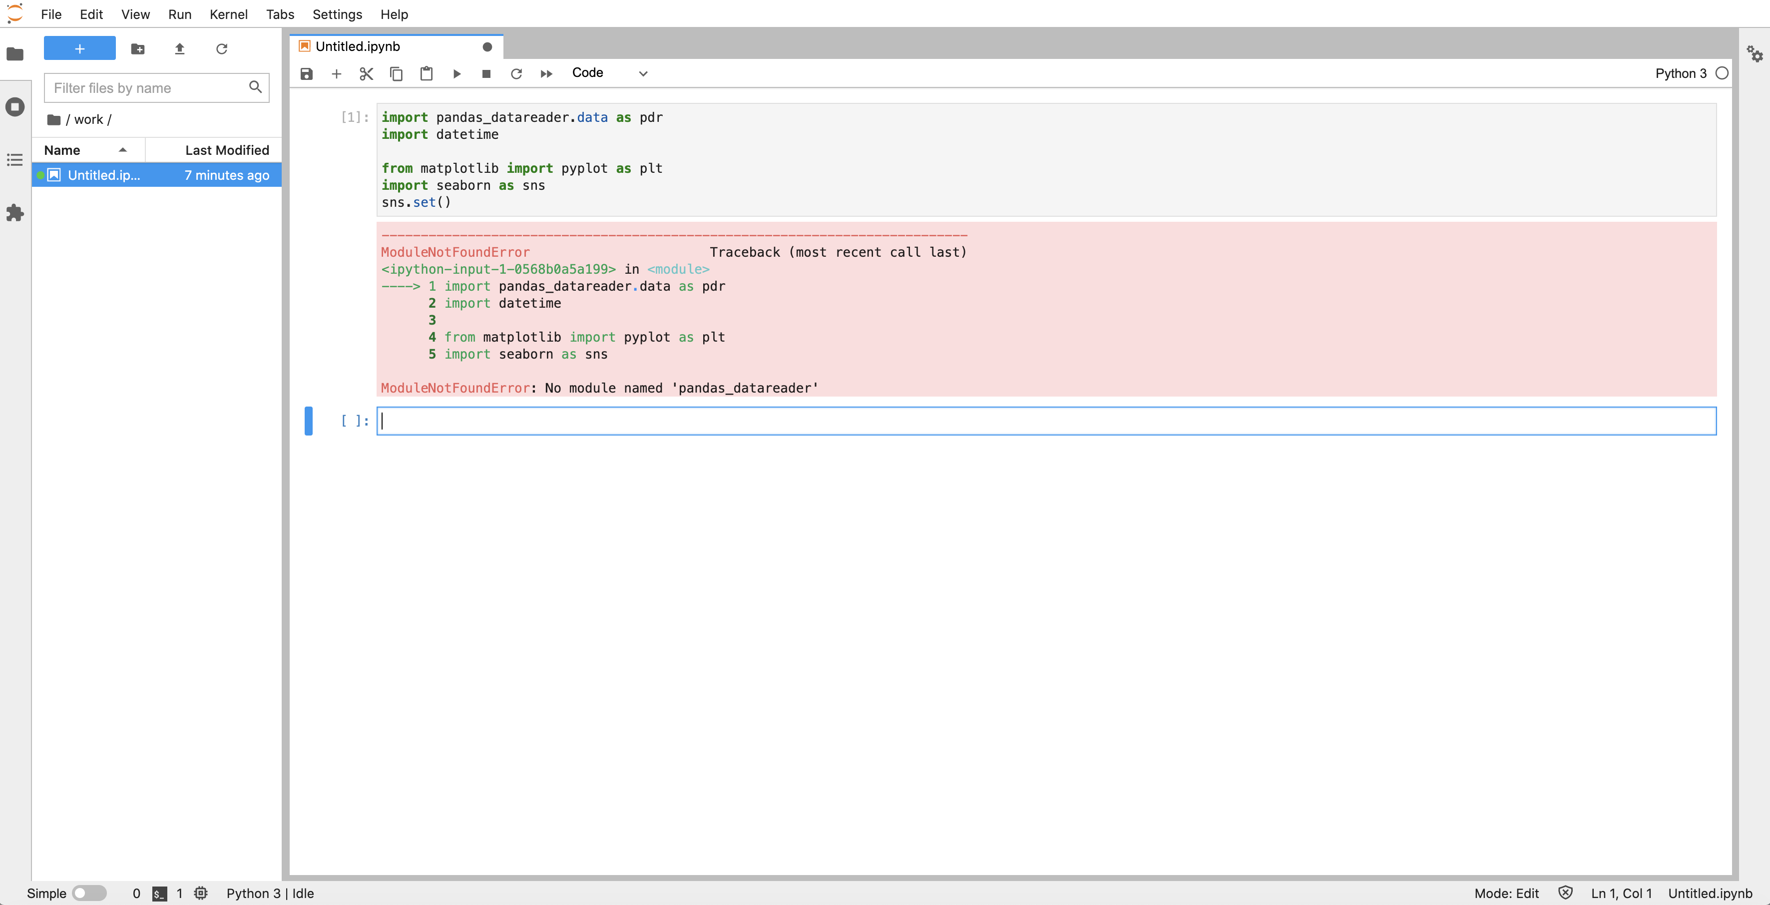The image size is (1770, 905).
Task: Collapse cell using the blue cell bar
Action: coord(309,421)
